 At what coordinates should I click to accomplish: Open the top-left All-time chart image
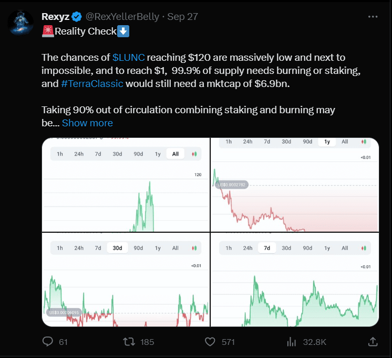pyautogui.click(x=125, y=199)
